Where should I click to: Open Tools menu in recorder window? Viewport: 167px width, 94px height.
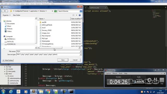click(x=121, y=74)
